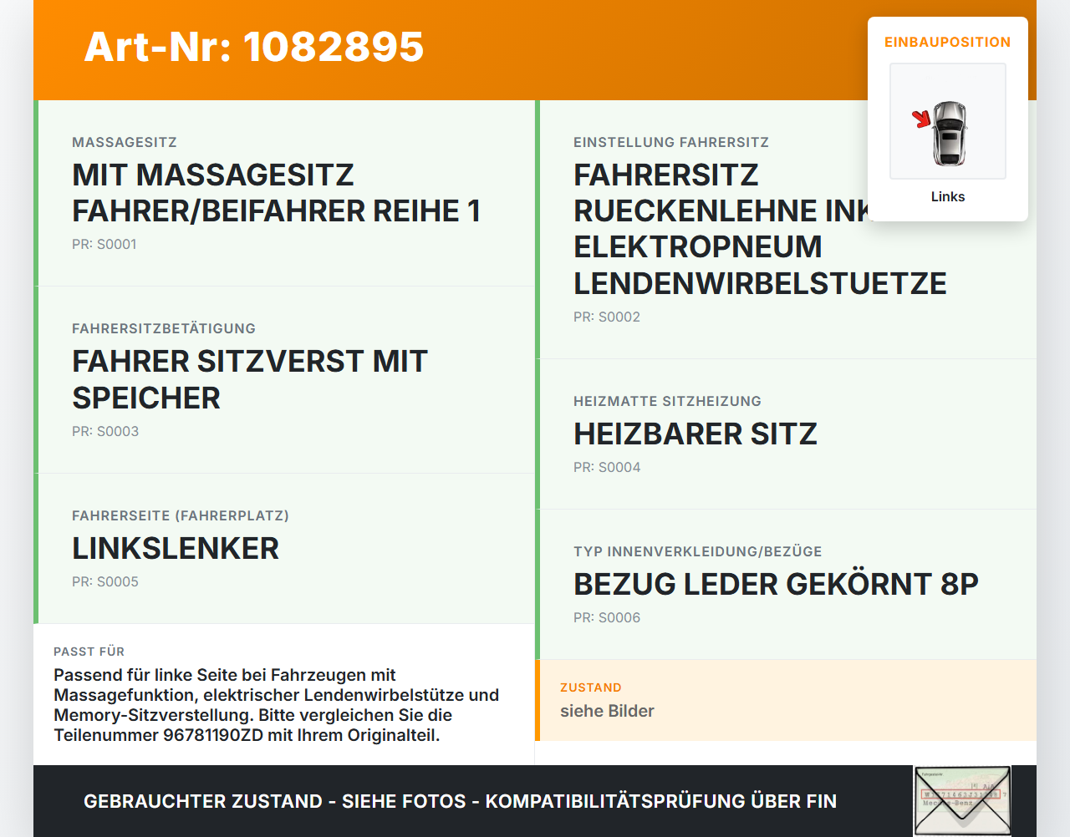Click the car installation position image

(x=948, y=121)
